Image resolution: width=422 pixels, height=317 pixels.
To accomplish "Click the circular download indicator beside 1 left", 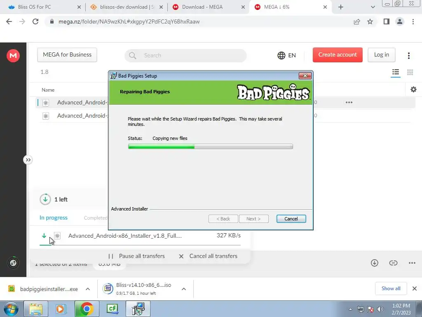I will 45,199.
